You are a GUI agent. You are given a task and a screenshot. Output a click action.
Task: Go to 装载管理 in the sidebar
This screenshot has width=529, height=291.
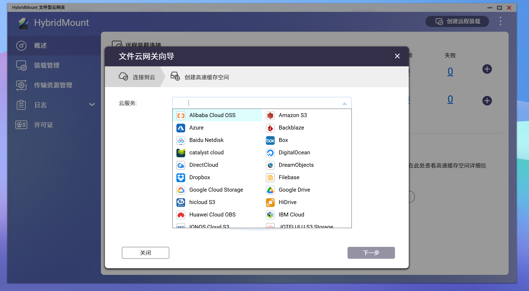(x=47, y=65)
